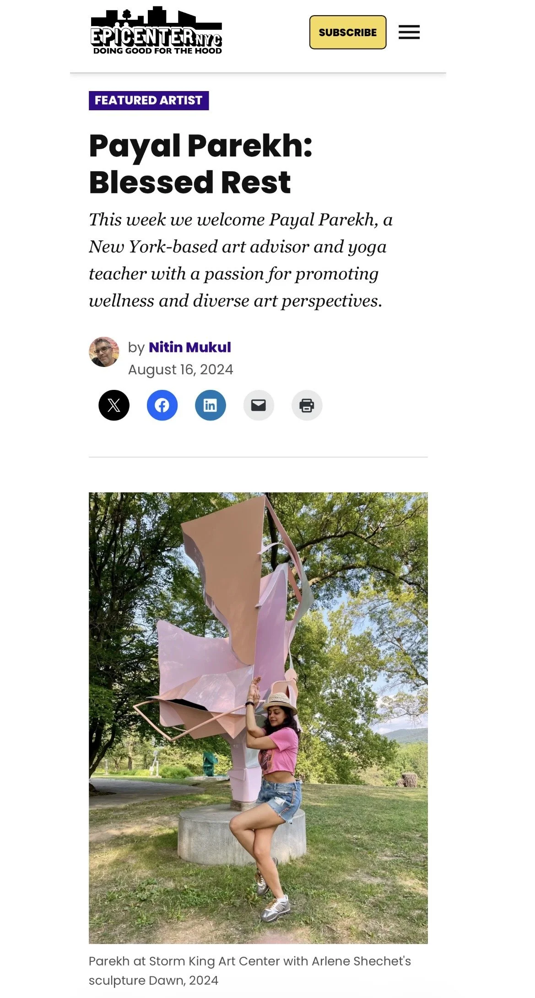Click the Doing Good for the Hood tagline

pyautogui.click(x=157, y=51)
